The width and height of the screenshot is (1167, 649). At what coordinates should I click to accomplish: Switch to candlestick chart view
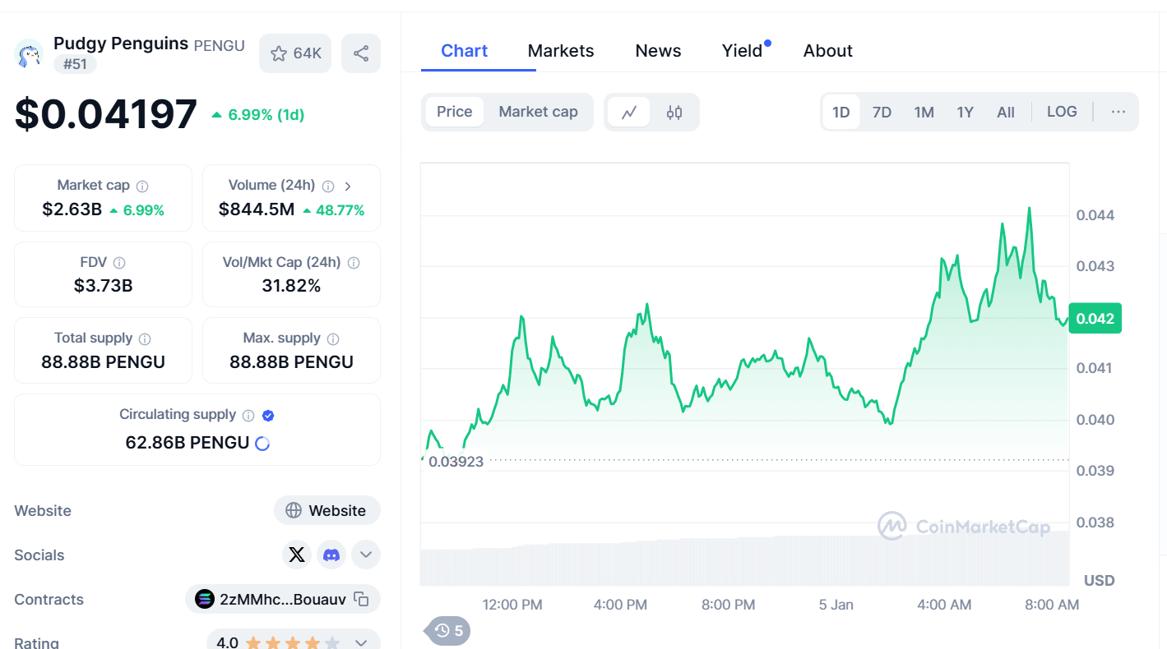click(674, 113)
